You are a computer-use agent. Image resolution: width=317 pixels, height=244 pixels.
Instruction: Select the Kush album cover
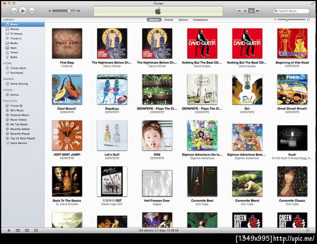(x=292, y=138)
